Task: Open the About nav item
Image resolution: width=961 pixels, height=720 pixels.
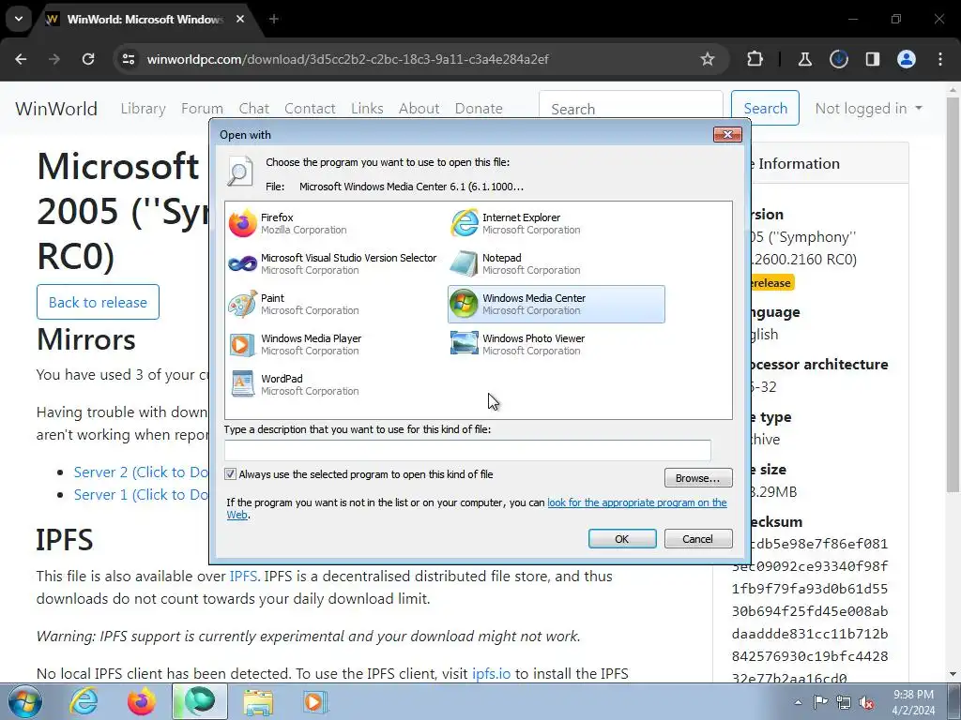Action: 419,109
